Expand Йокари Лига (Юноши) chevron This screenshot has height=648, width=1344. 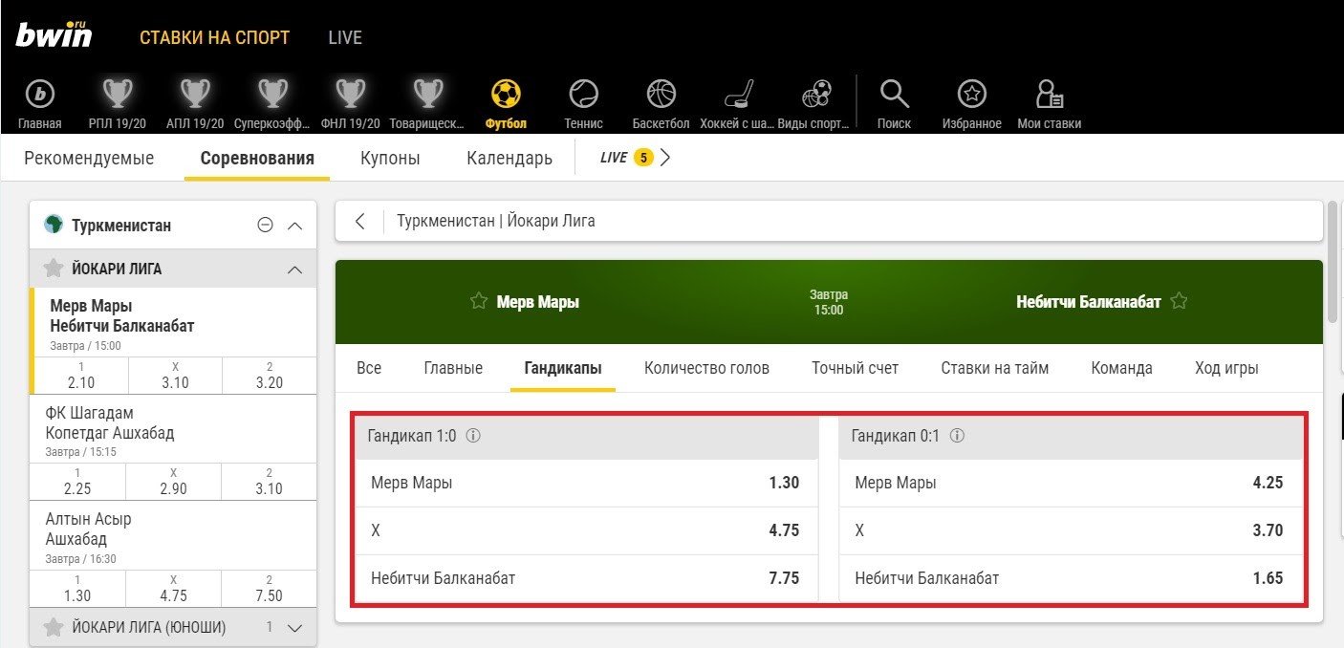click(x=294, y=628)
